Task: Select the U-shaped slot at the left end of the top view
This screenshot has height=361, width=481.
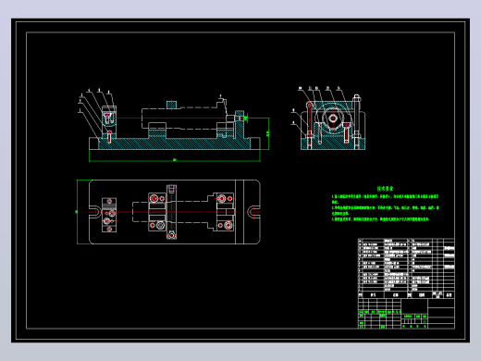Action: [95, 212]
